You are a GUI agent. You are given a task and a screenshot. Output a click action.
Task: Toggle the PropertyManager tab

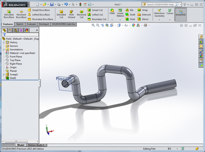click(x=10, y=30)
